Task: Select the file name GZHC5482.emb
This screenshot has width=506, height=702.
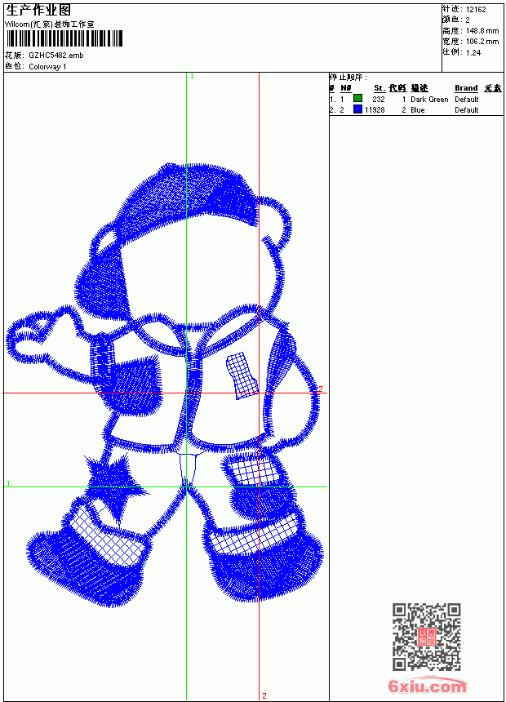Action: 56,56
